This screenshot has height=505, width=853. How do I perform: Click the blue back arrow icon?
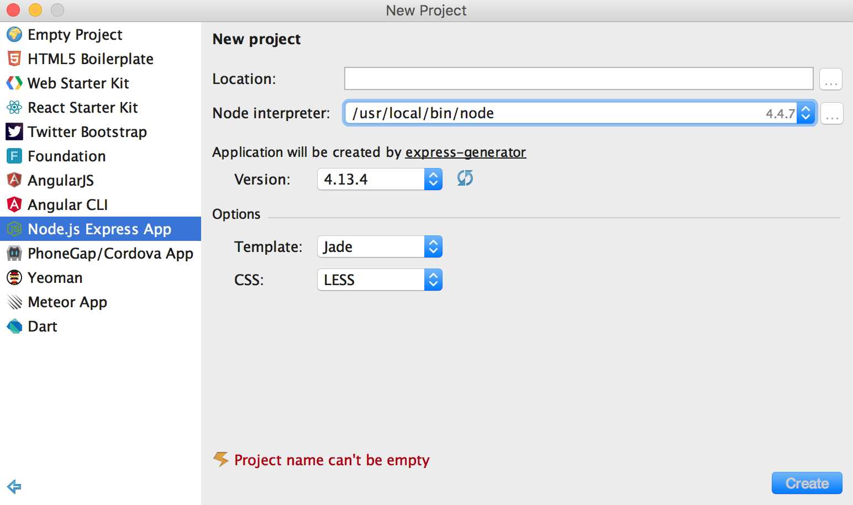(x=14, y=486)
